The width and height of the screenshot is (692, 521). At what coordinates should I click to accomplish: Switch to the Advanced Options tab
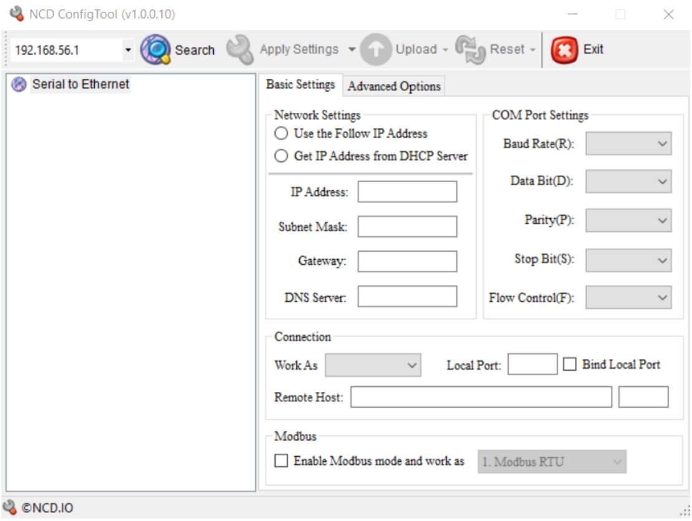point(394,87)
